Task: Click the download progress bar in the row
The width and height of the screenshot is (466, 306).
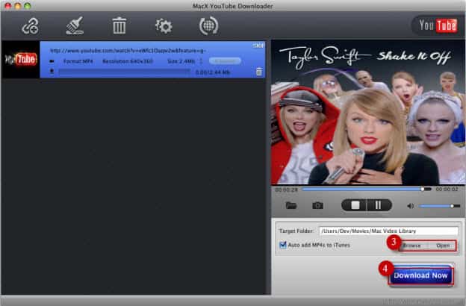Action: pyautogui.click(x=124, y=72)
